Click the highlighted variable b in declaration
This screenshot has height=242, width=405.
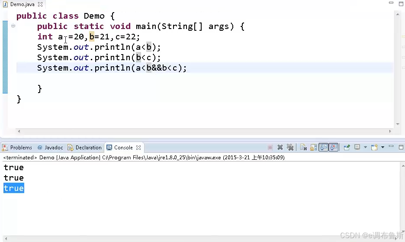coord(92,37)
